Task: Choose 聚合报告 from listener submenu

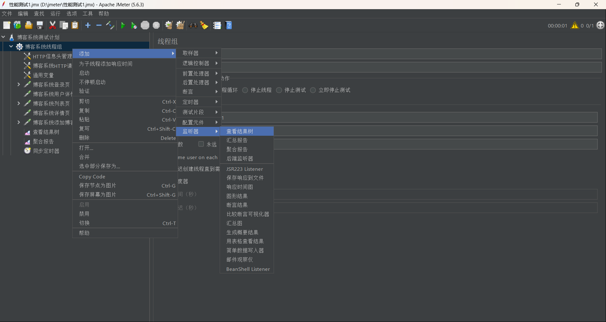Action: point(247,149)
